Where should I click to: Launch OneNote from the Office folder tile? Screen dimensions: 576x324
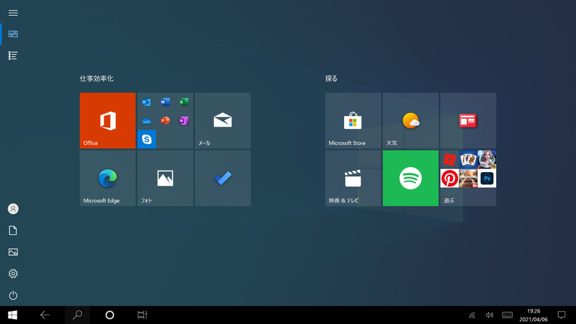point(184,120)
